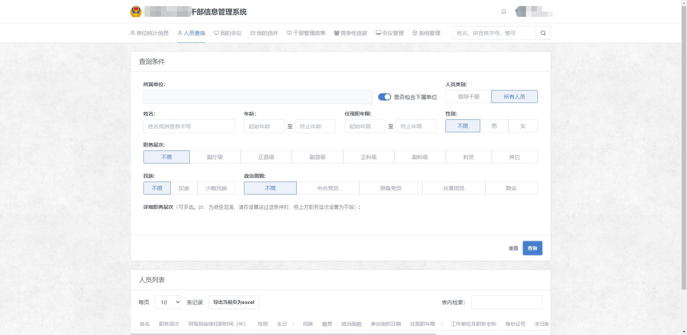Click the notification bell icon
This screenshot has width=687, height=335.
(503, 12)
